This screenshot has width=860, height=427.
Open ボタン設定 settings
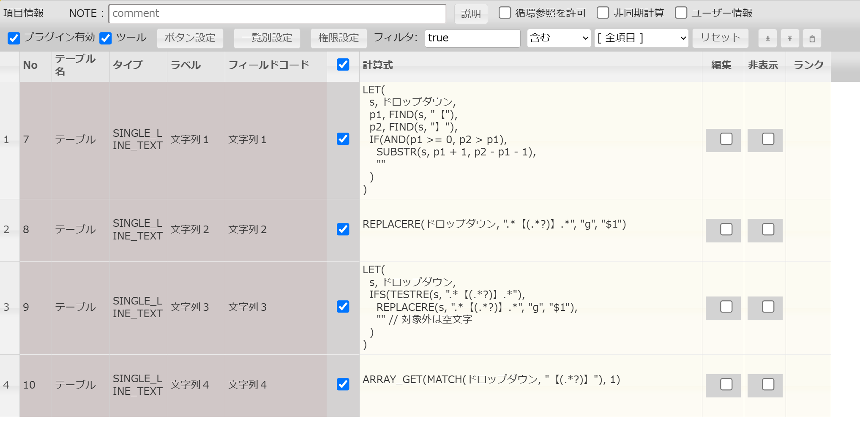(190, 38)
